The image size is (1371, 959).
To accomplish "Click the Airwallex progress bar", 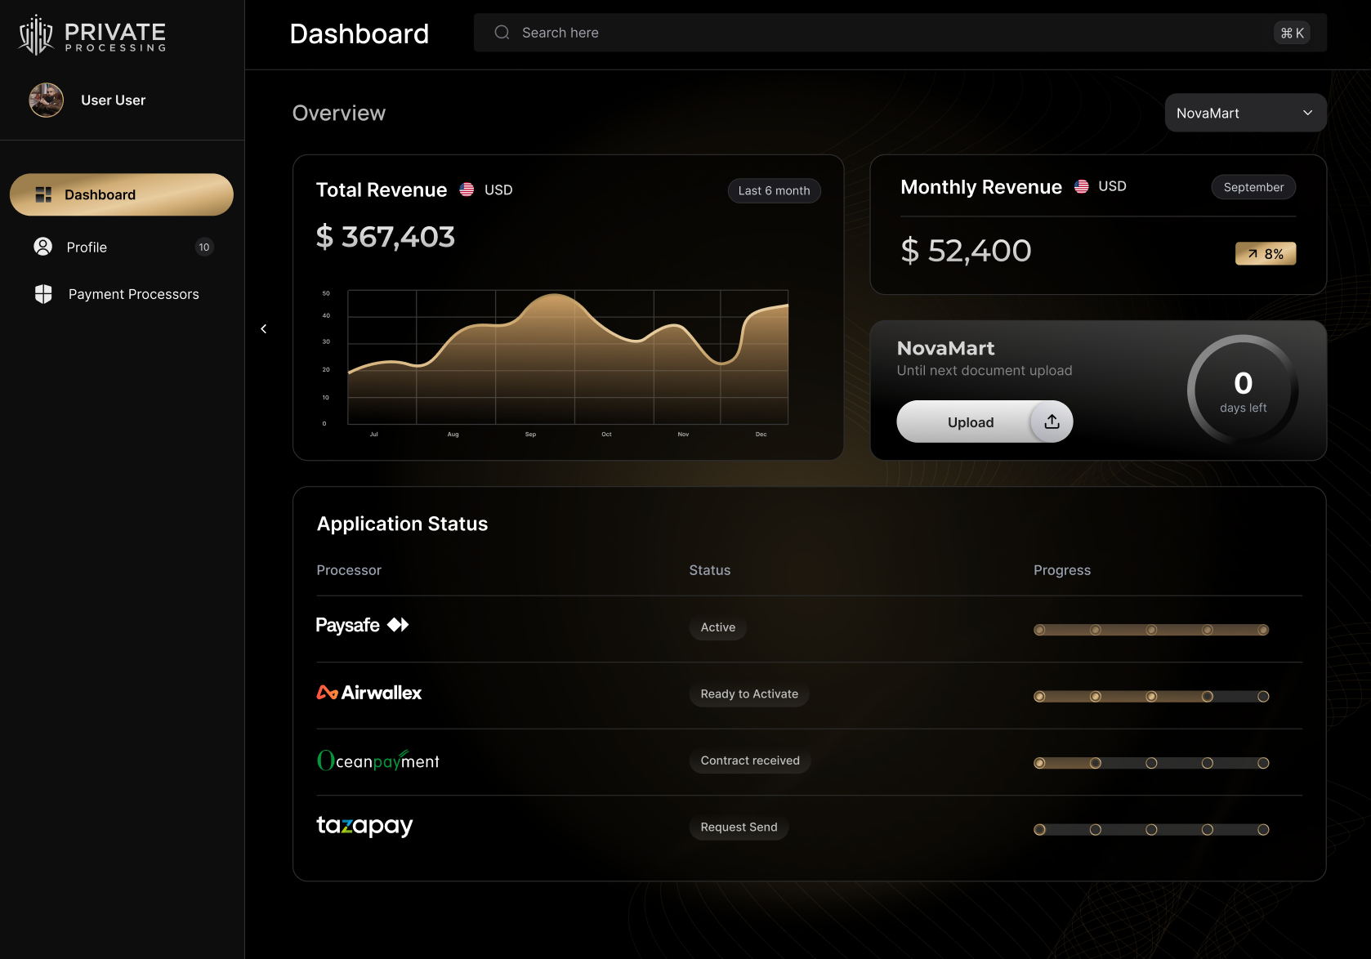I will (1150, 697).
